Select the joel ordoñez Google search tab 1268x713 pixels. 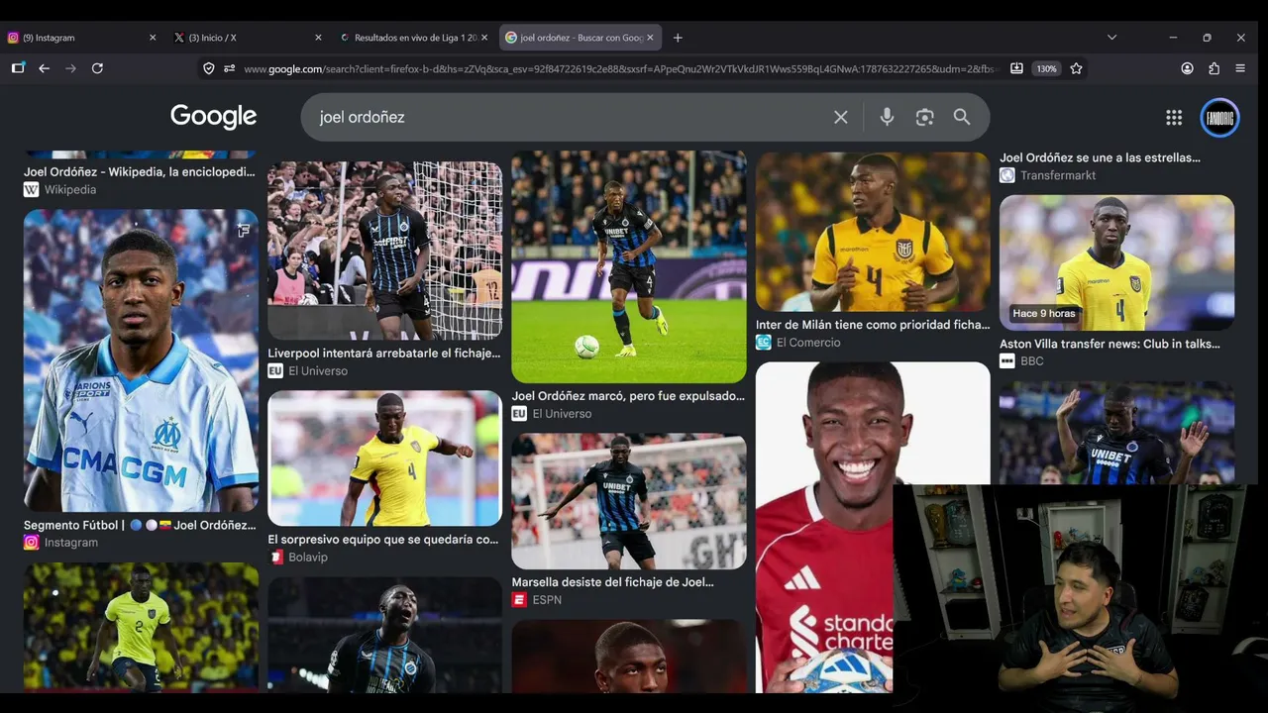(580, 38)
